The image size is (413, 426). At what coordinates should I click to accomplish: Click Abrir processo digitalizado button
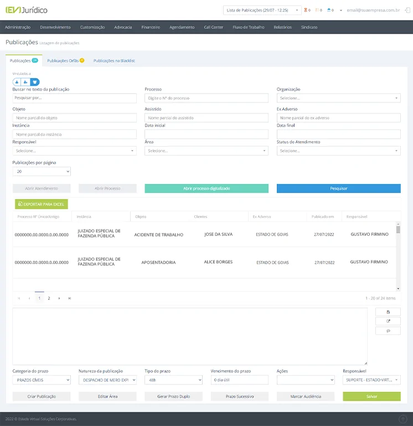click(206, 189)
